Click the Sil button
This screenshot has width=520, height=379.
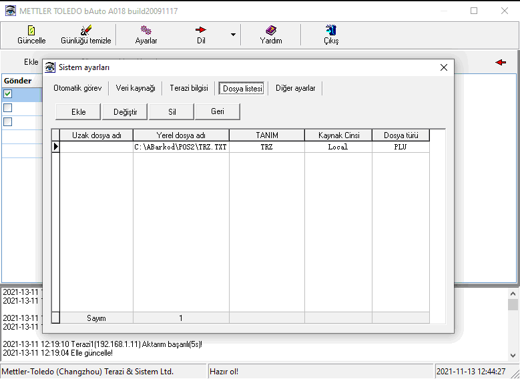click(x=172, y=111)
